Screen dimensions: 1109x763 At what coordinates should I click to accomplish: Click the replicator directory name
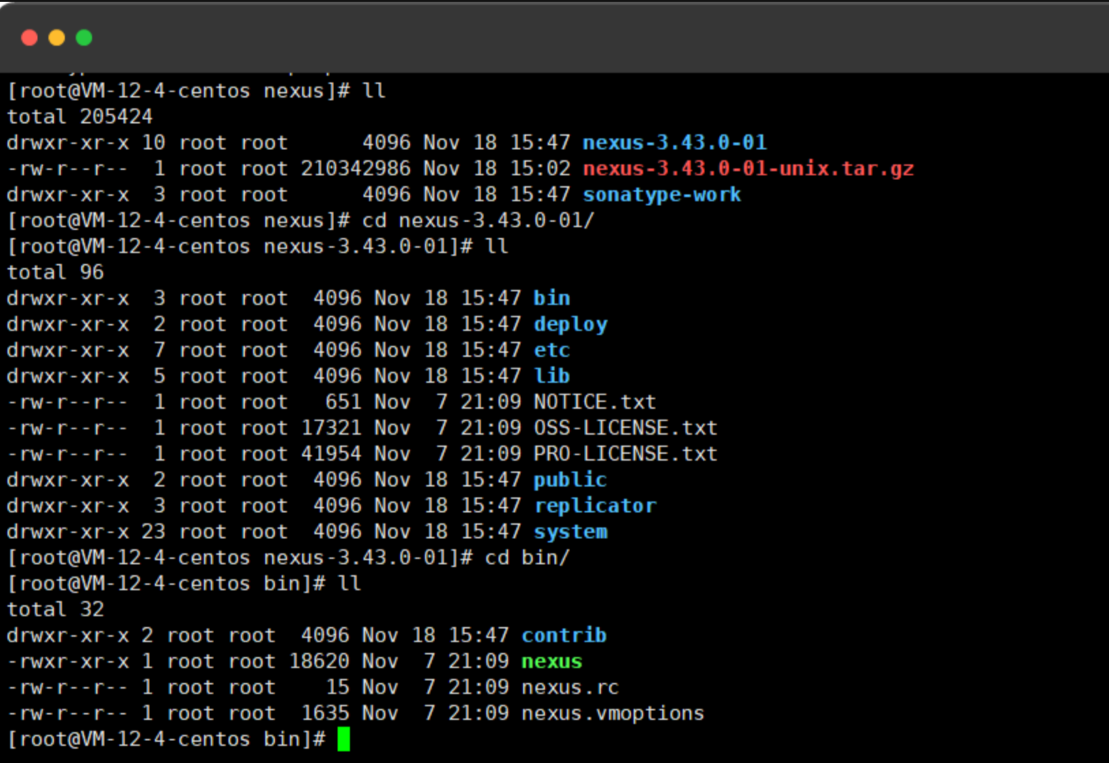coord(595,506)
